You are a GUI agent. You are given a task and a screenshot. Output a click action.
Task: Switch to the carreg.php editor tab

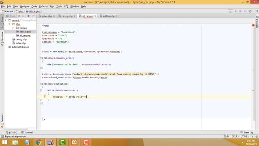point(67,16)
